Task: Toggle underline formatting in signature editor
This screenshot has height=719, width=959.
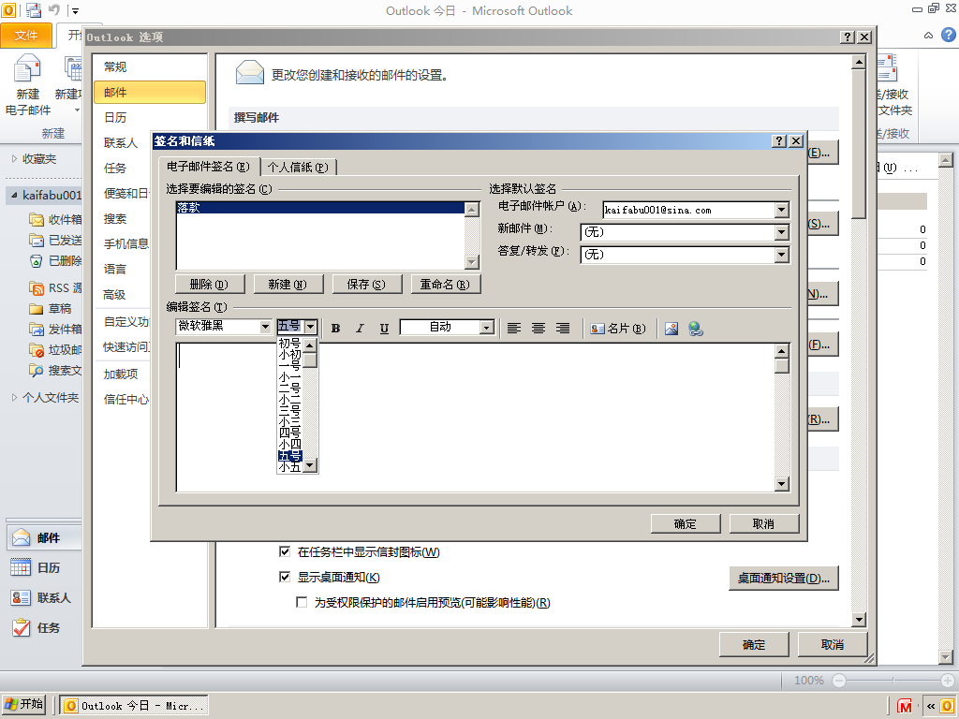Action: pos(384,329)
